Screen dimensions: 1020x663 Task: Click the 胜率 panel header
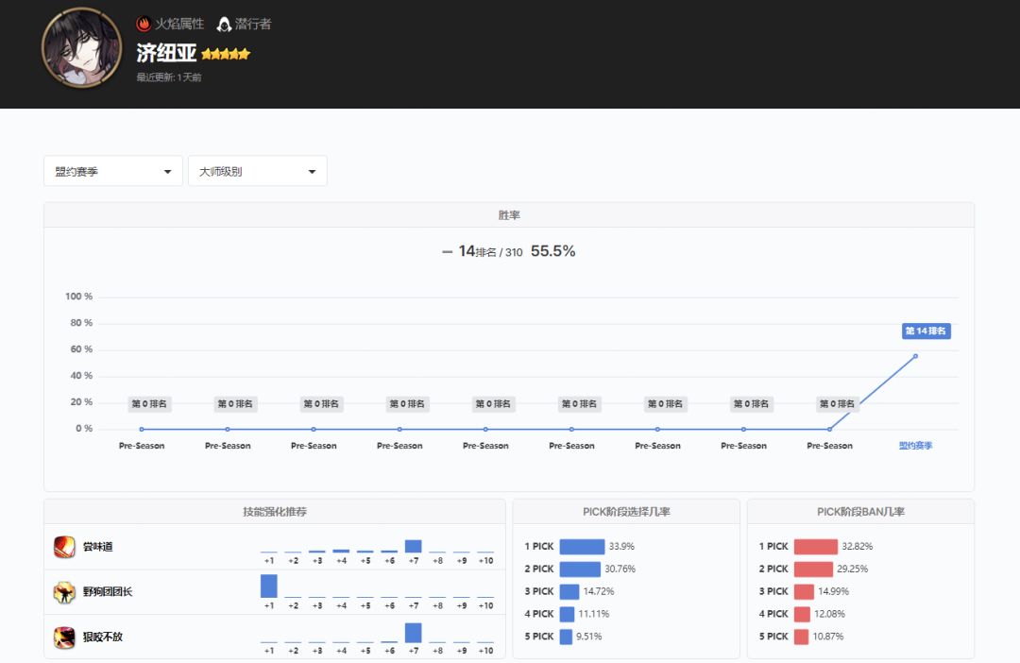click(x=509, y=215)
